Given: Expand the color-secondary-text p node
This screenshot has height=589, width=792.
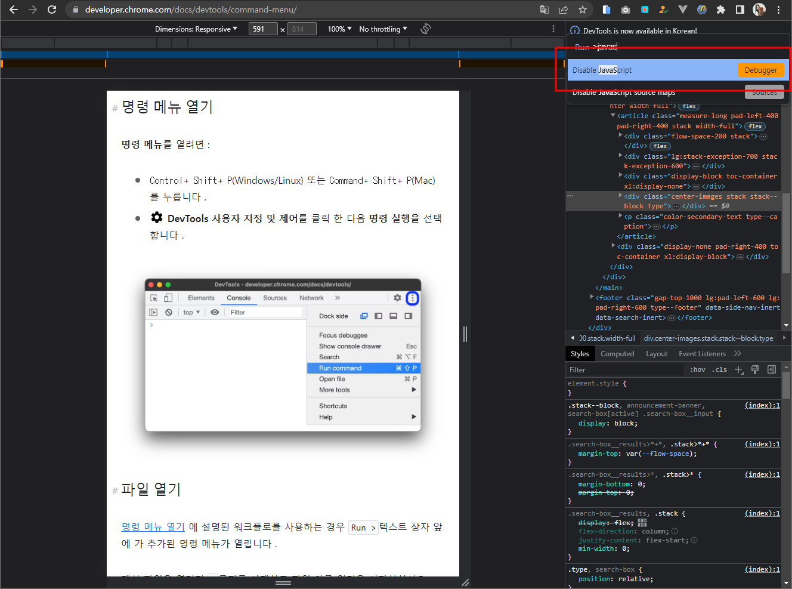Looking at the screenshot, I should (620, 216).
